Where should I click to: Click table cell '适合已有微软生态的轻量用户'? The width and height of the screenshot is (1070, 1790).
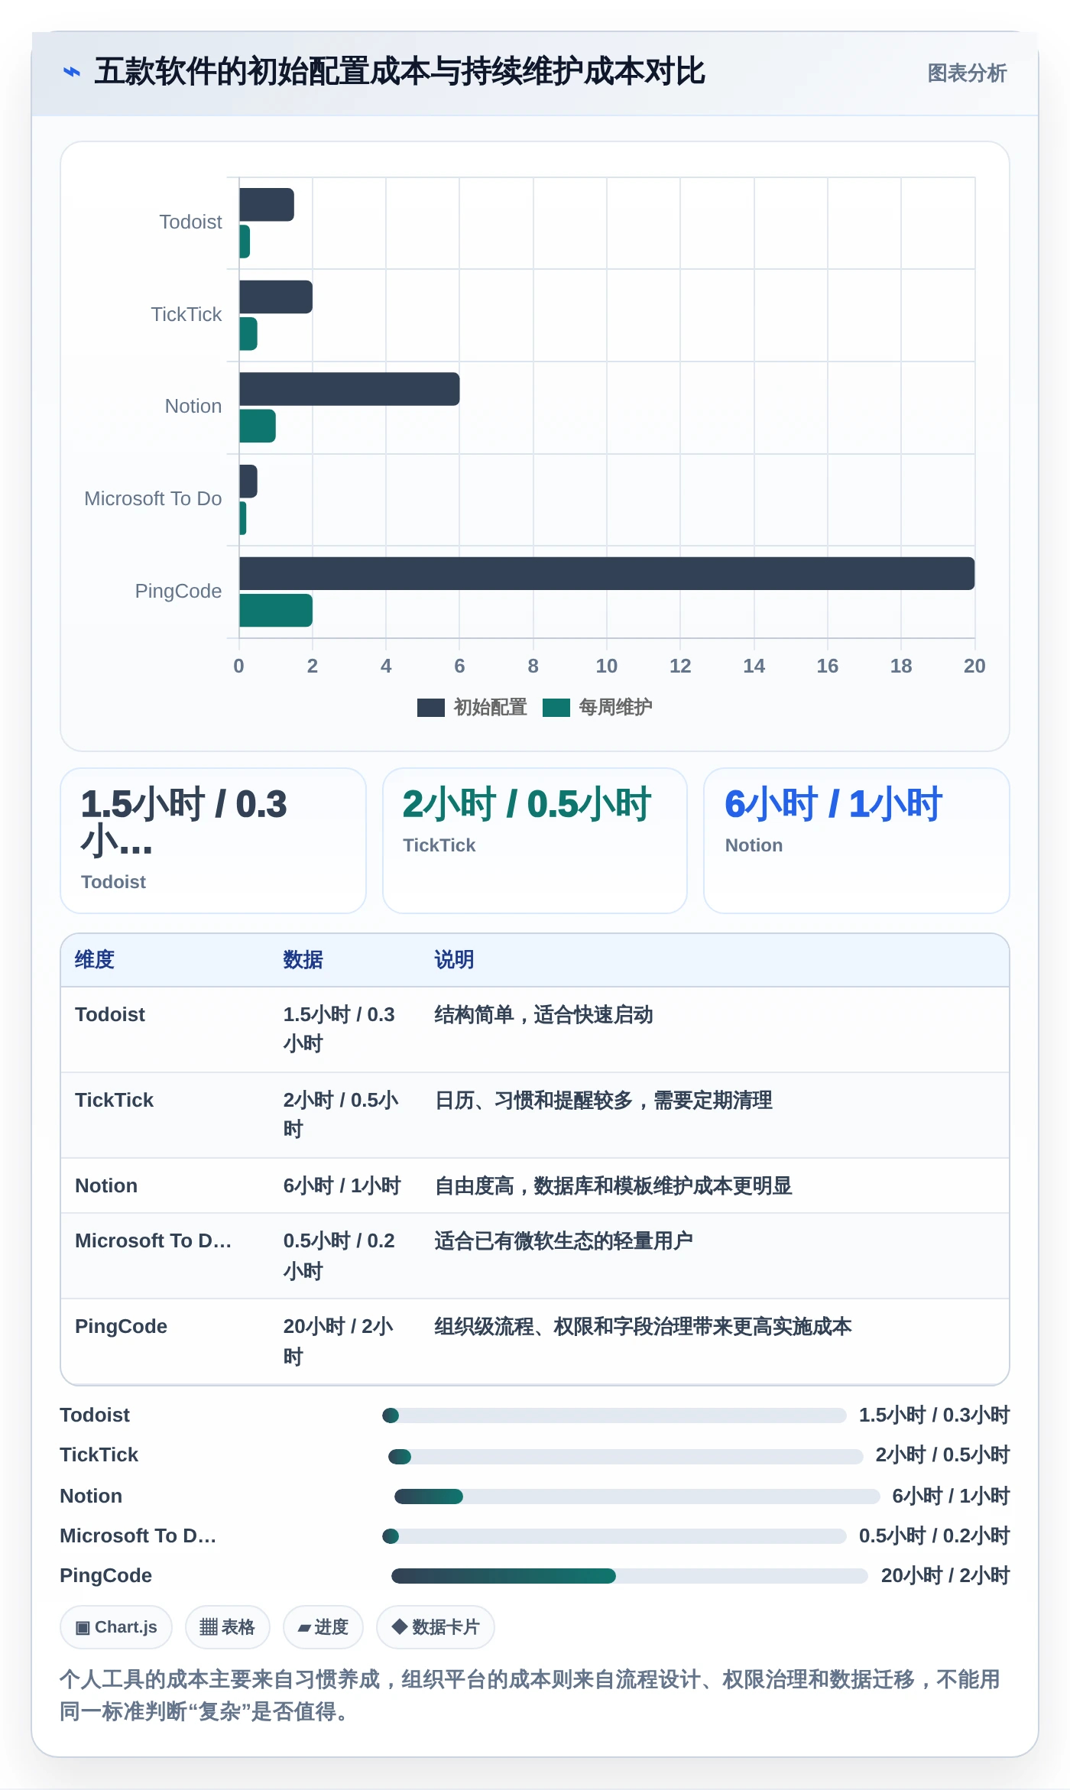[564, 1241]
